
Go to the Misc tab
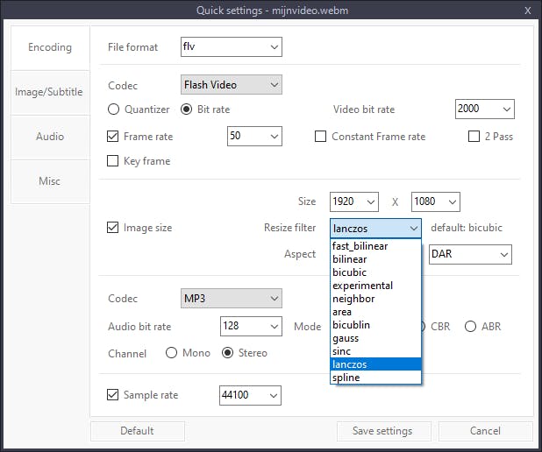pos(49,181)
